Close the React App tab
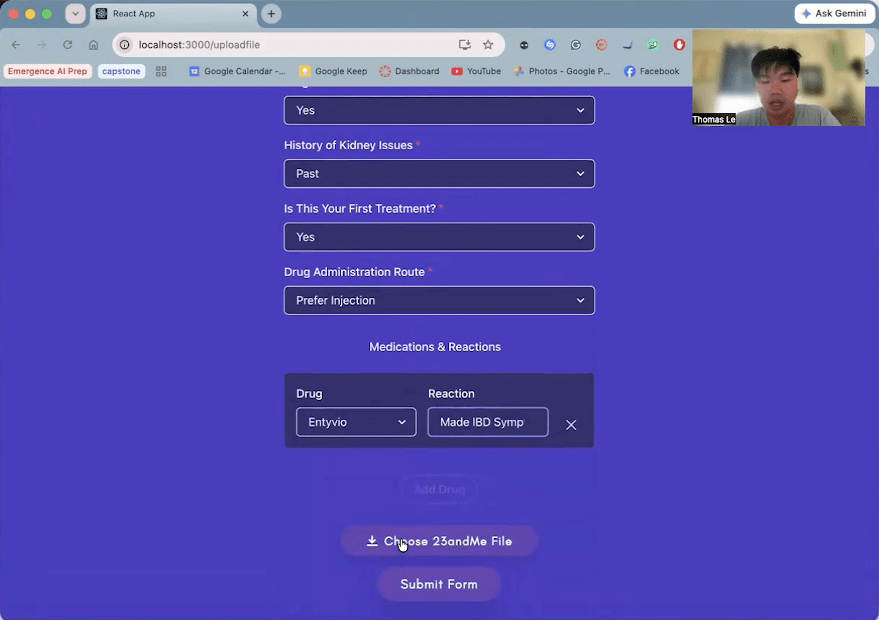The image size is (879, 620). (x=245, y=14)
